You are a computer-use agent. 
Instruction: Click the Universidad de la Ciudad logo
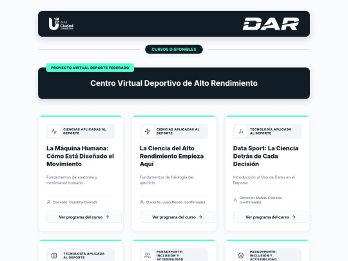[61, 24]
